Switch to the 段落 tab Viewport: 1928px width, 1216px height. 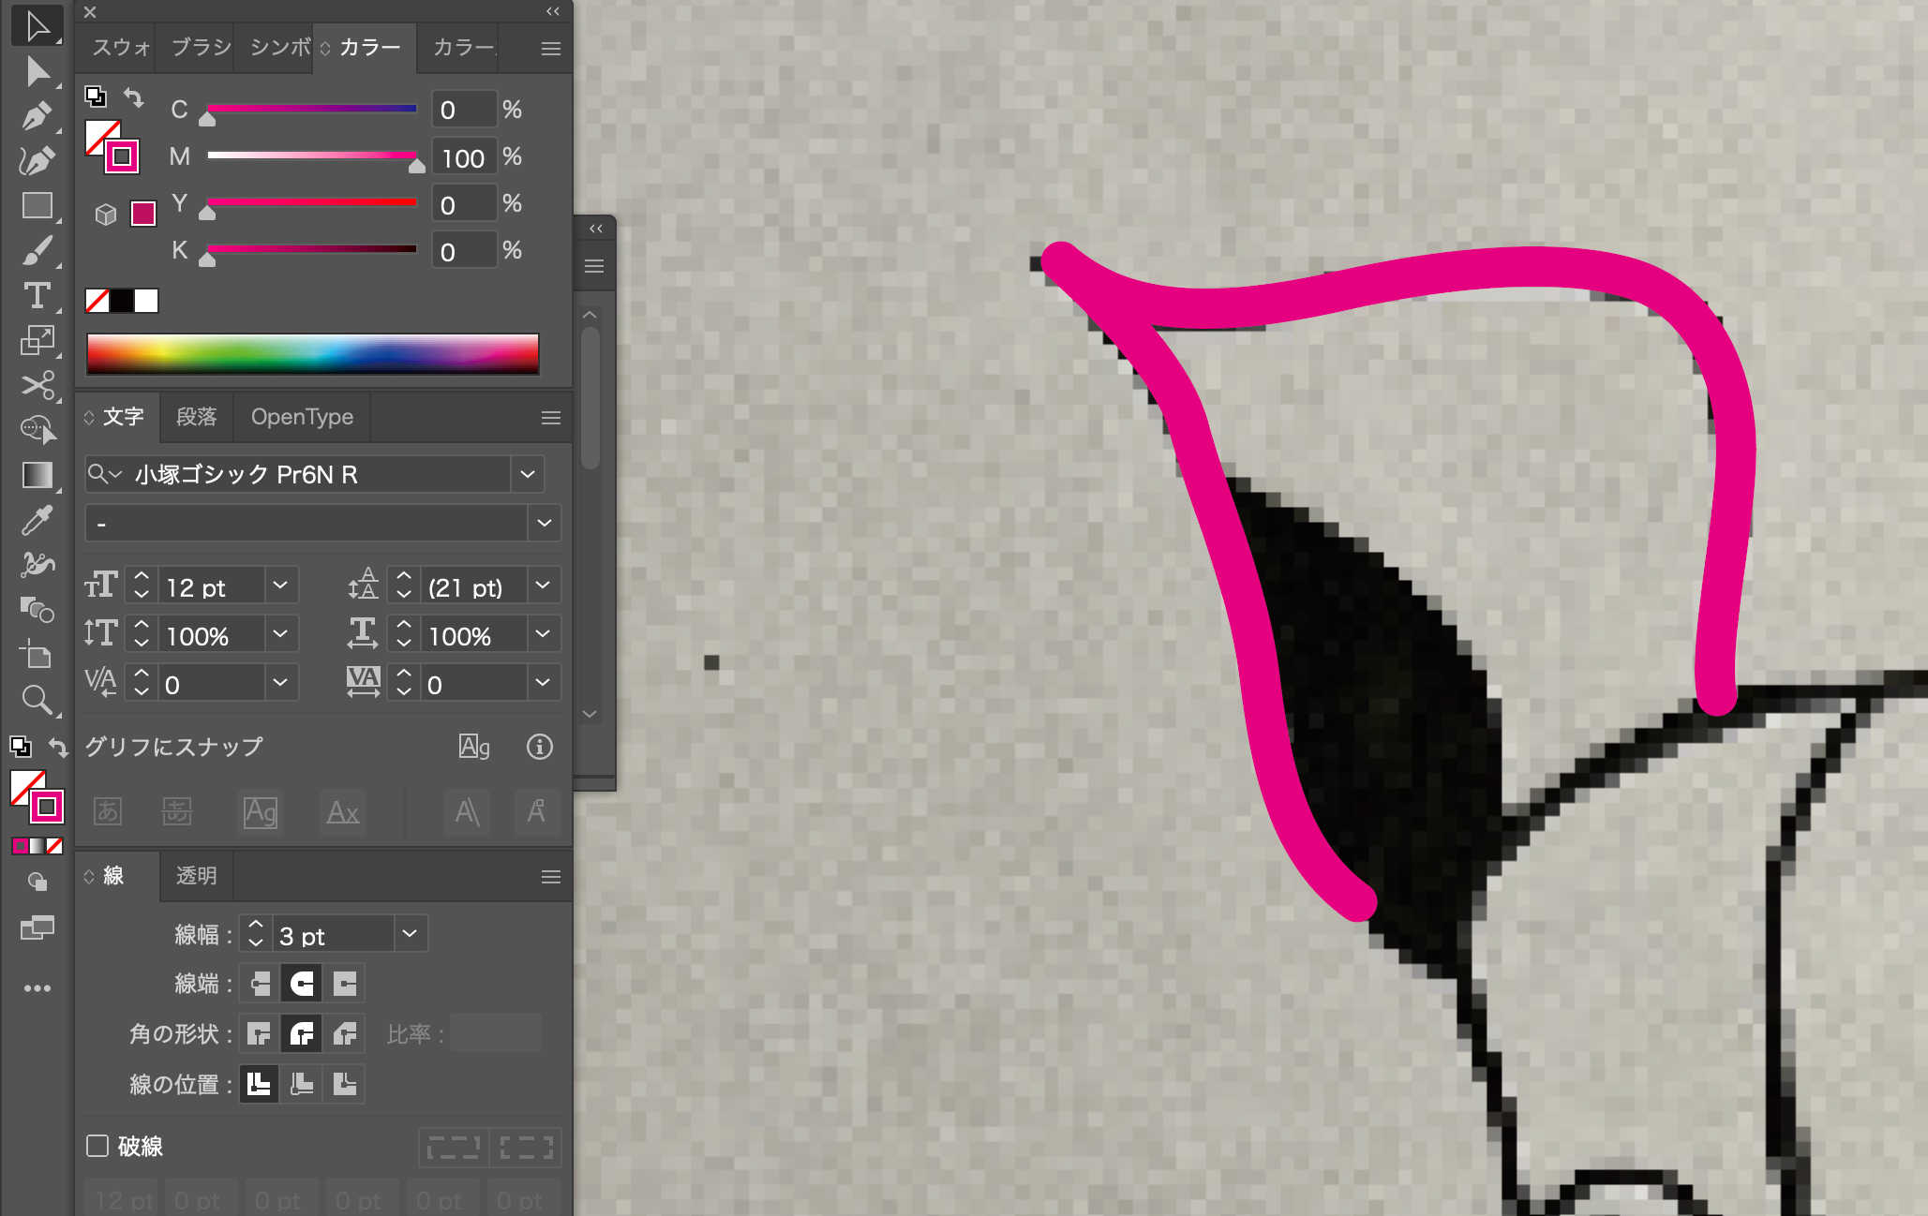click(x=196, y=417)
